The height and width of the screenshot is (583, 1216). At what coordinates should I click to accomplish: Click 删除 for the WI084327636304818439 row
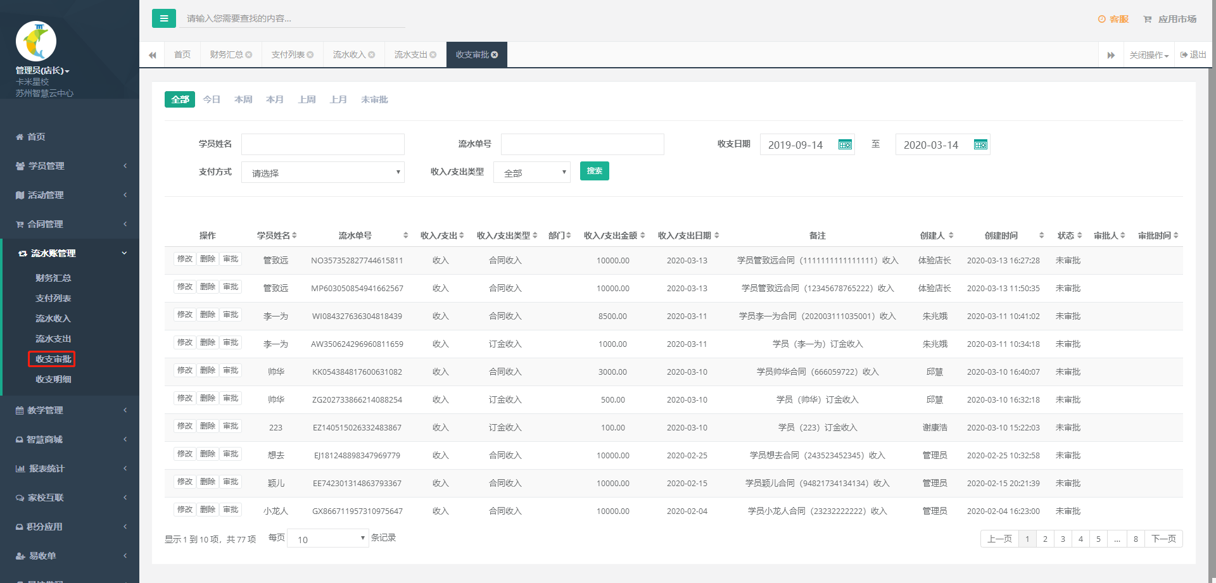[x=208, y=315]
